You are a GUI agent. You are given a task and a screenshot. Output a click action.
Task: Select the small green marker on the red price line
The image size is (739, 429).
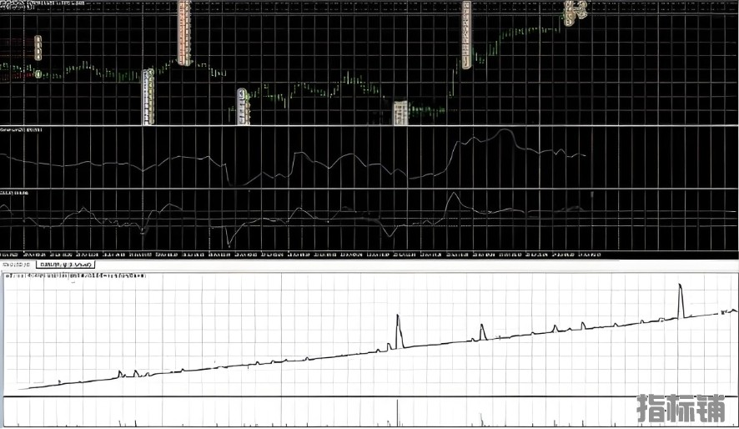[x=38, y=74]
